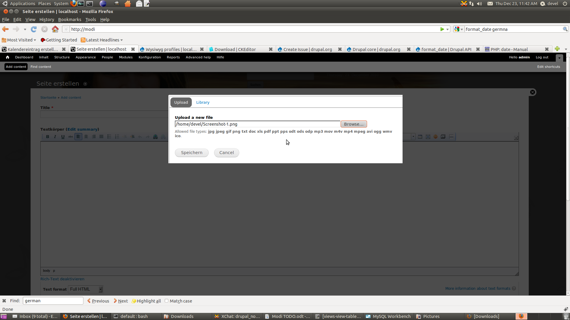This screenshot has height=320, width=570.
Task: Insert a smiley emoticon
Action: pyautogui.click(x=436, y=137)
